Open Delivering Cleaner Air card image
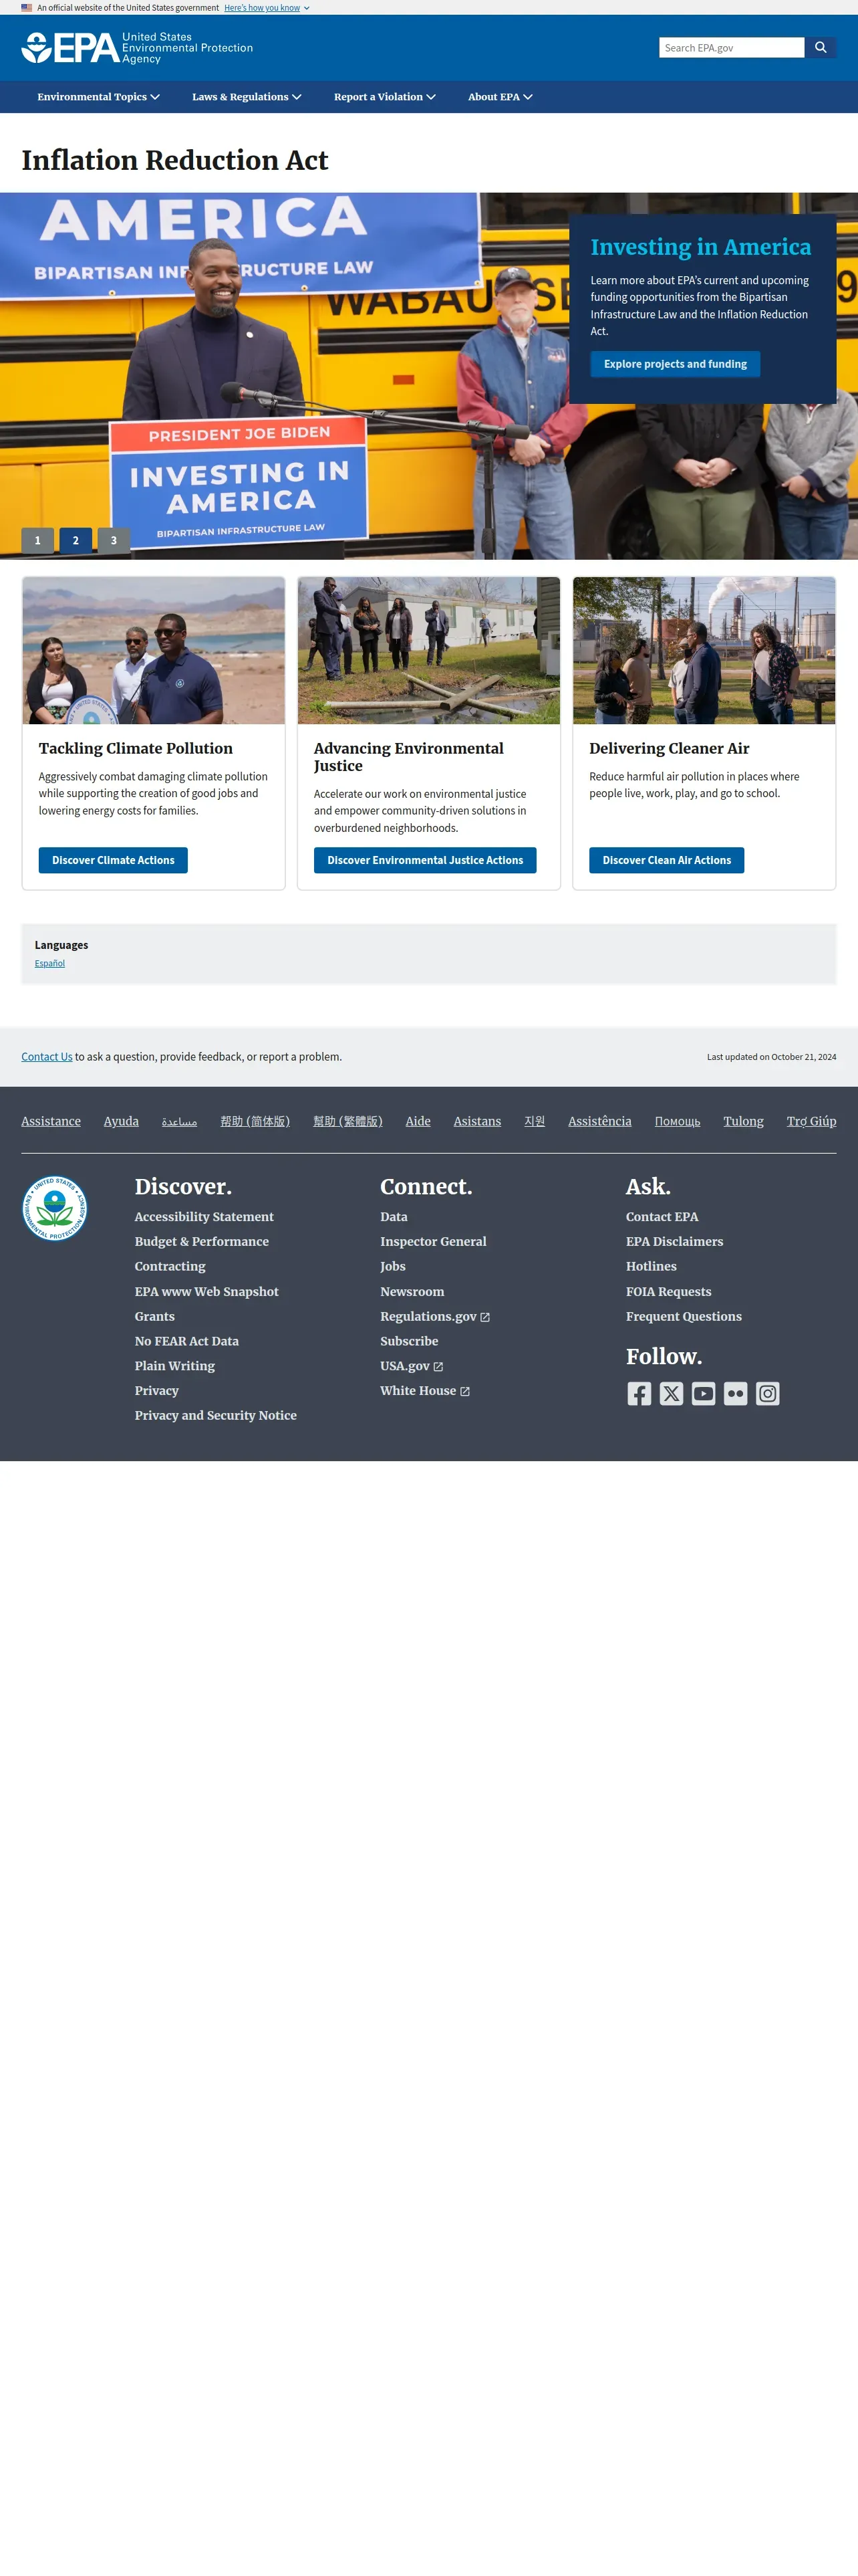This screenshot has height=2576, width=858. (704, 650)
